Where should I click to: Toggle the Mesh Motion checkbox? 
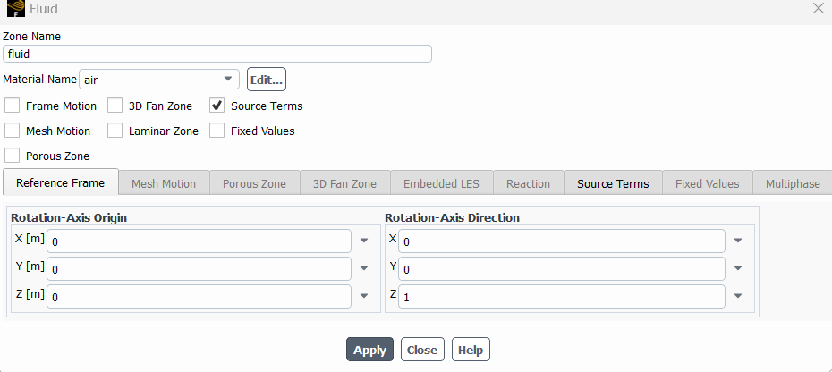click(x=13, y=131)
